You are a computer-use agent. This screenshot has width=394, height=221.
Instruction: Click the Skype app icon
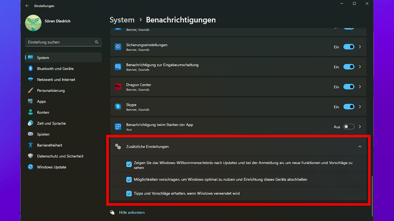tap(118, 107)
